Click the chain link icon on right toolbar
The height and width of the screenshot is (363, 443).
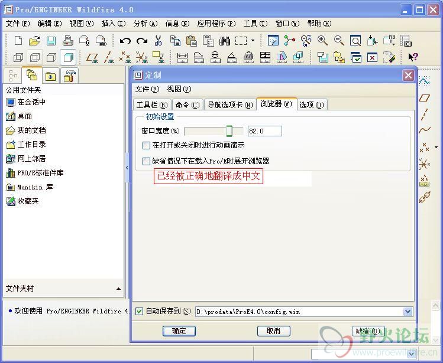[424, 197]
